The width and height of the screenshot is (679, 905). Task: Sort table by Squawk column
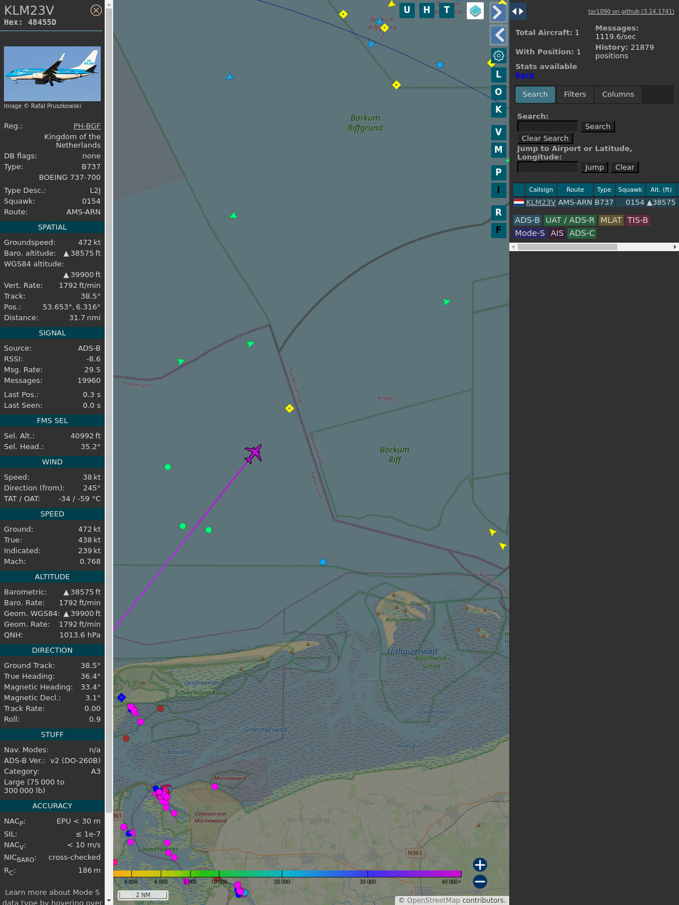(630, 189)
